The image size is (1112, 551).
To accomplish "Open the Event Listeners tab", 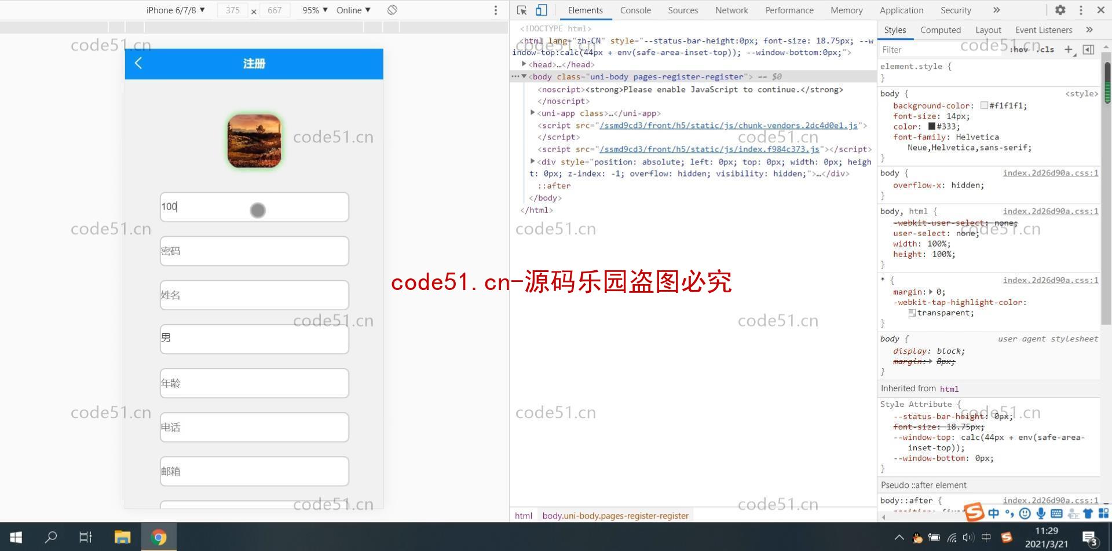I will 1044,30.
